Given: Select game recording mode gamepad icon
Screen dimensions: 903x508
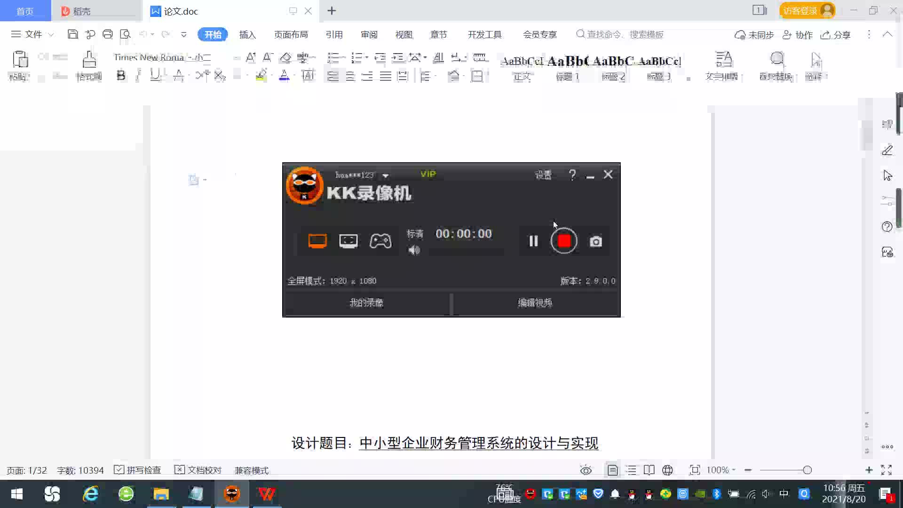Looking at the screenshot, I should pyautogui.click(x=380, y=241).
